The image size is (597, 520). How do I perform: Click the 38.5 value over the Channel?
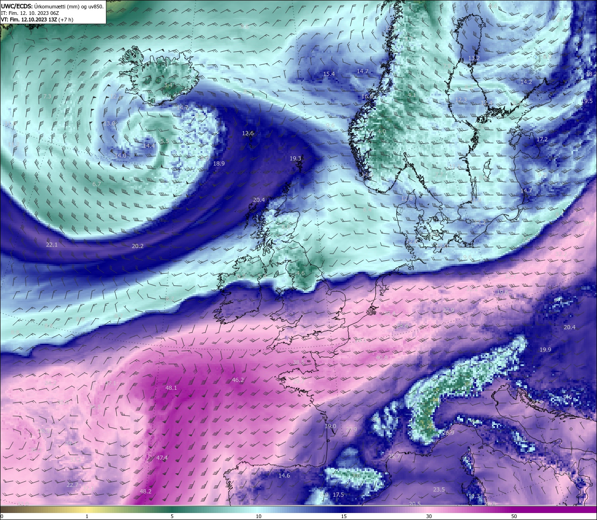pos(298,362)
